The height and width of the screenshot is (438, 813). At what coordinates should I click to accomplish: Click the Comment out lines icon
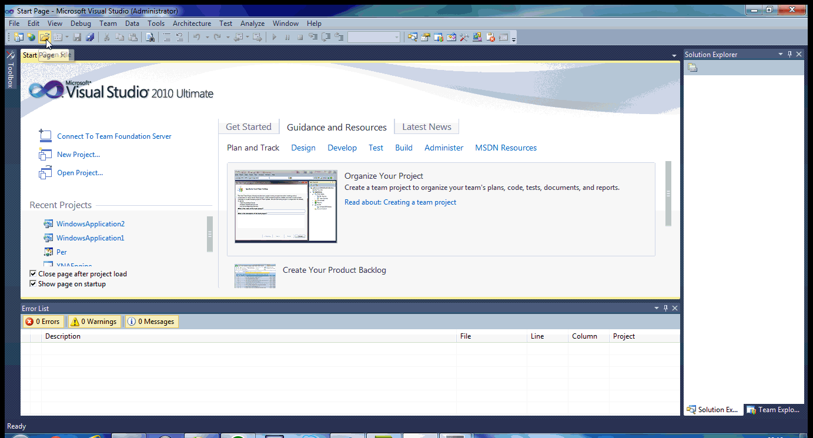coord(167,37)
